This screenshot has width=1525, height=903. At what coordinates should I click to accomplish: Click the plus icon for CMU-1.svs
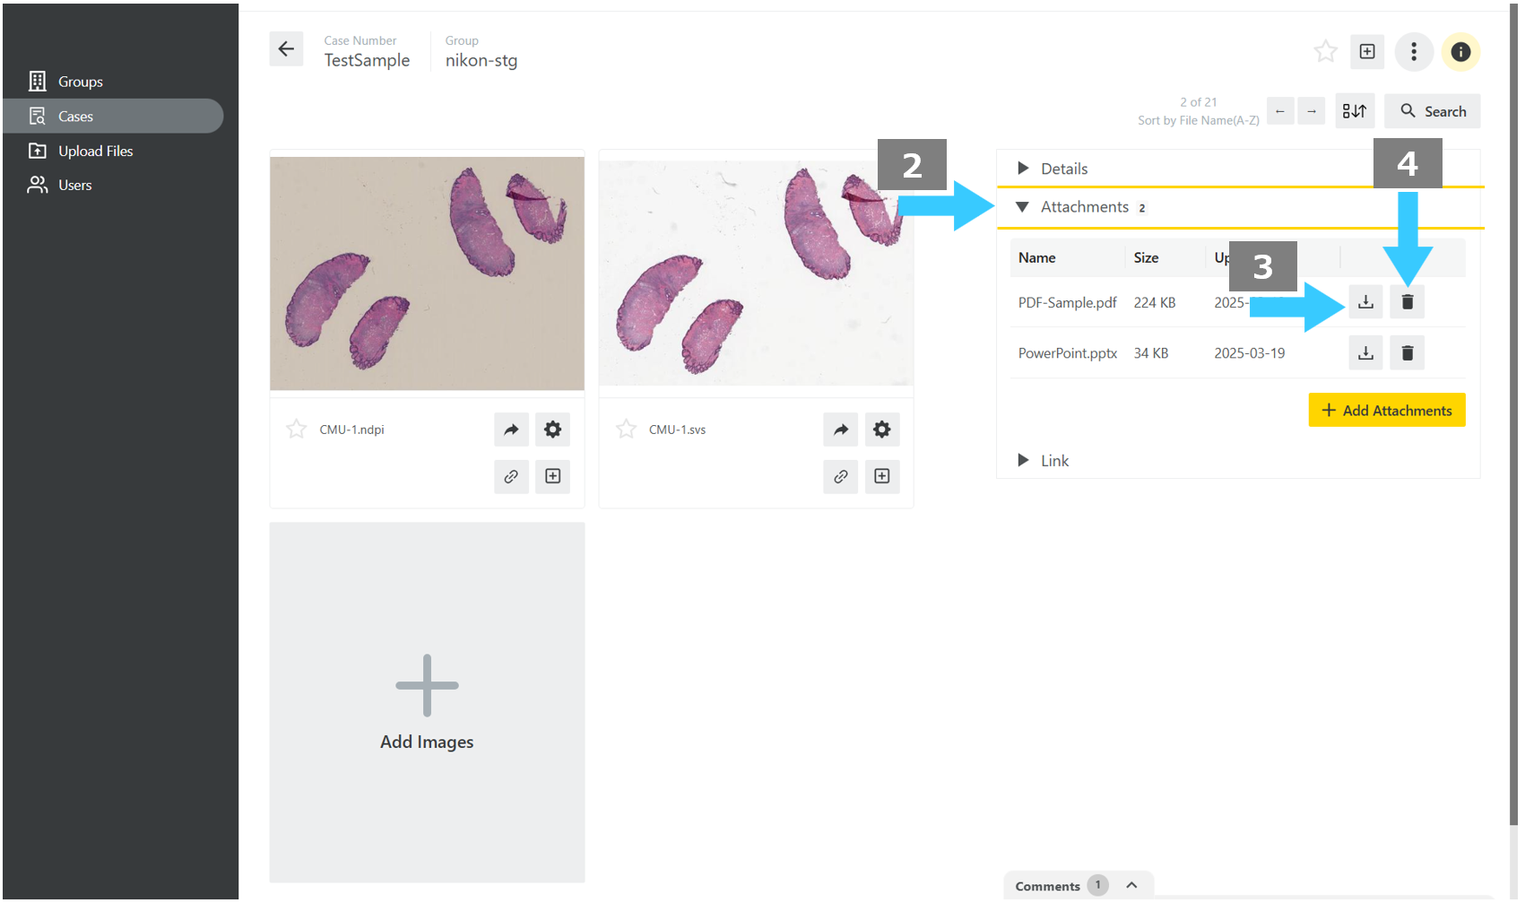point(882,476)
